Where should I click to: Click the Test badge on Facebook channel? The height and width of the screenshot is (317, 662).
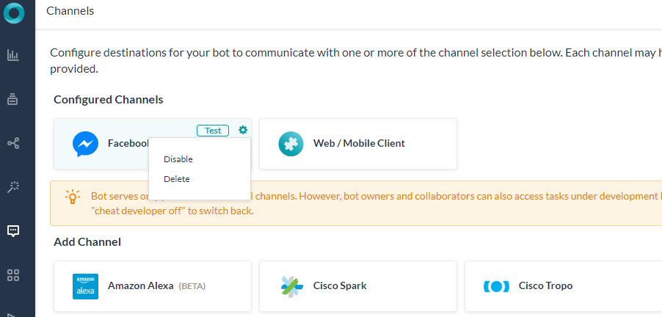(x=213, y=131)
